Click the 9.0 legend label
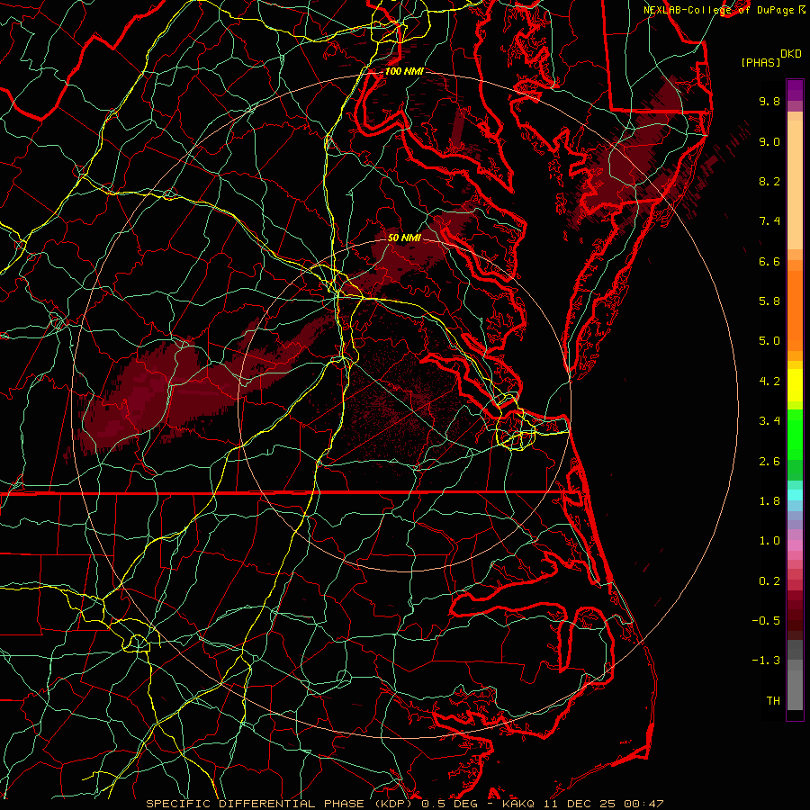This screenshot has width=810, height=810. tap(769, 141)
